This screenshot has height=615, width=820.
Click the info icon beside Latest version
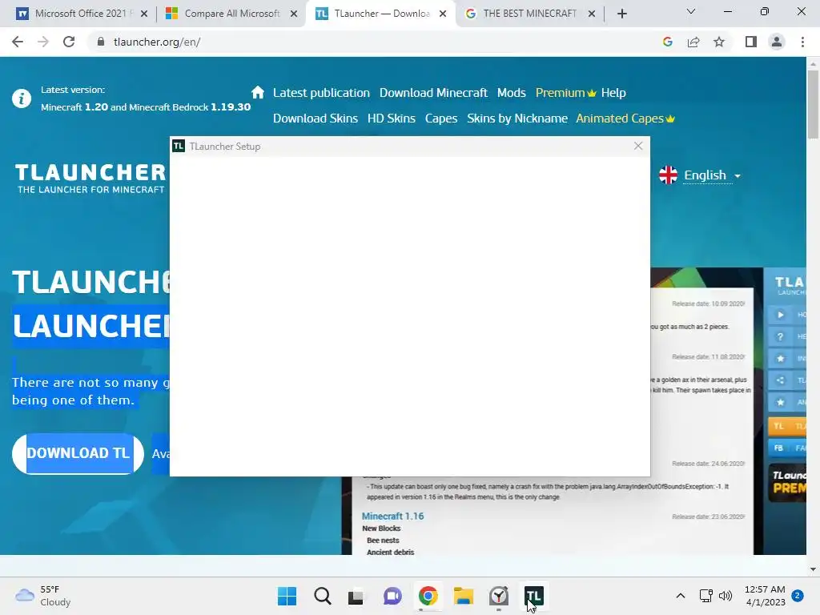coord(22,98)
